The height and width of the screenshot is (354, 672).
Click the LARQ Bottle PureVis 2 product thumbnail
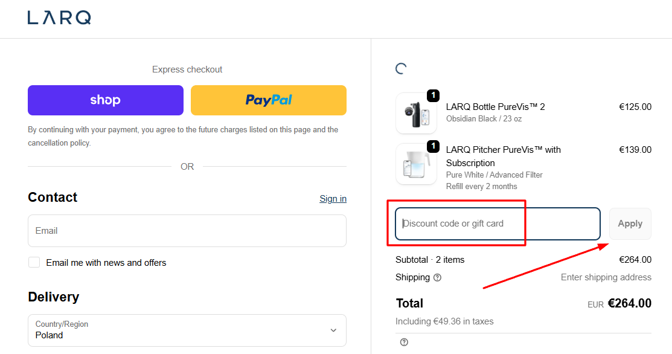coord(416,114)
